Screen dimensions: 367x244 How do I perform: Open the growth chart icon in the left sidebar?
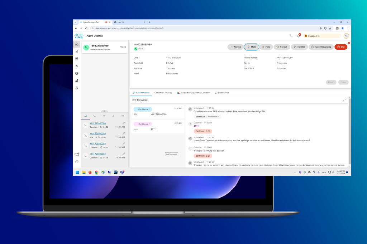coord(77,80)
